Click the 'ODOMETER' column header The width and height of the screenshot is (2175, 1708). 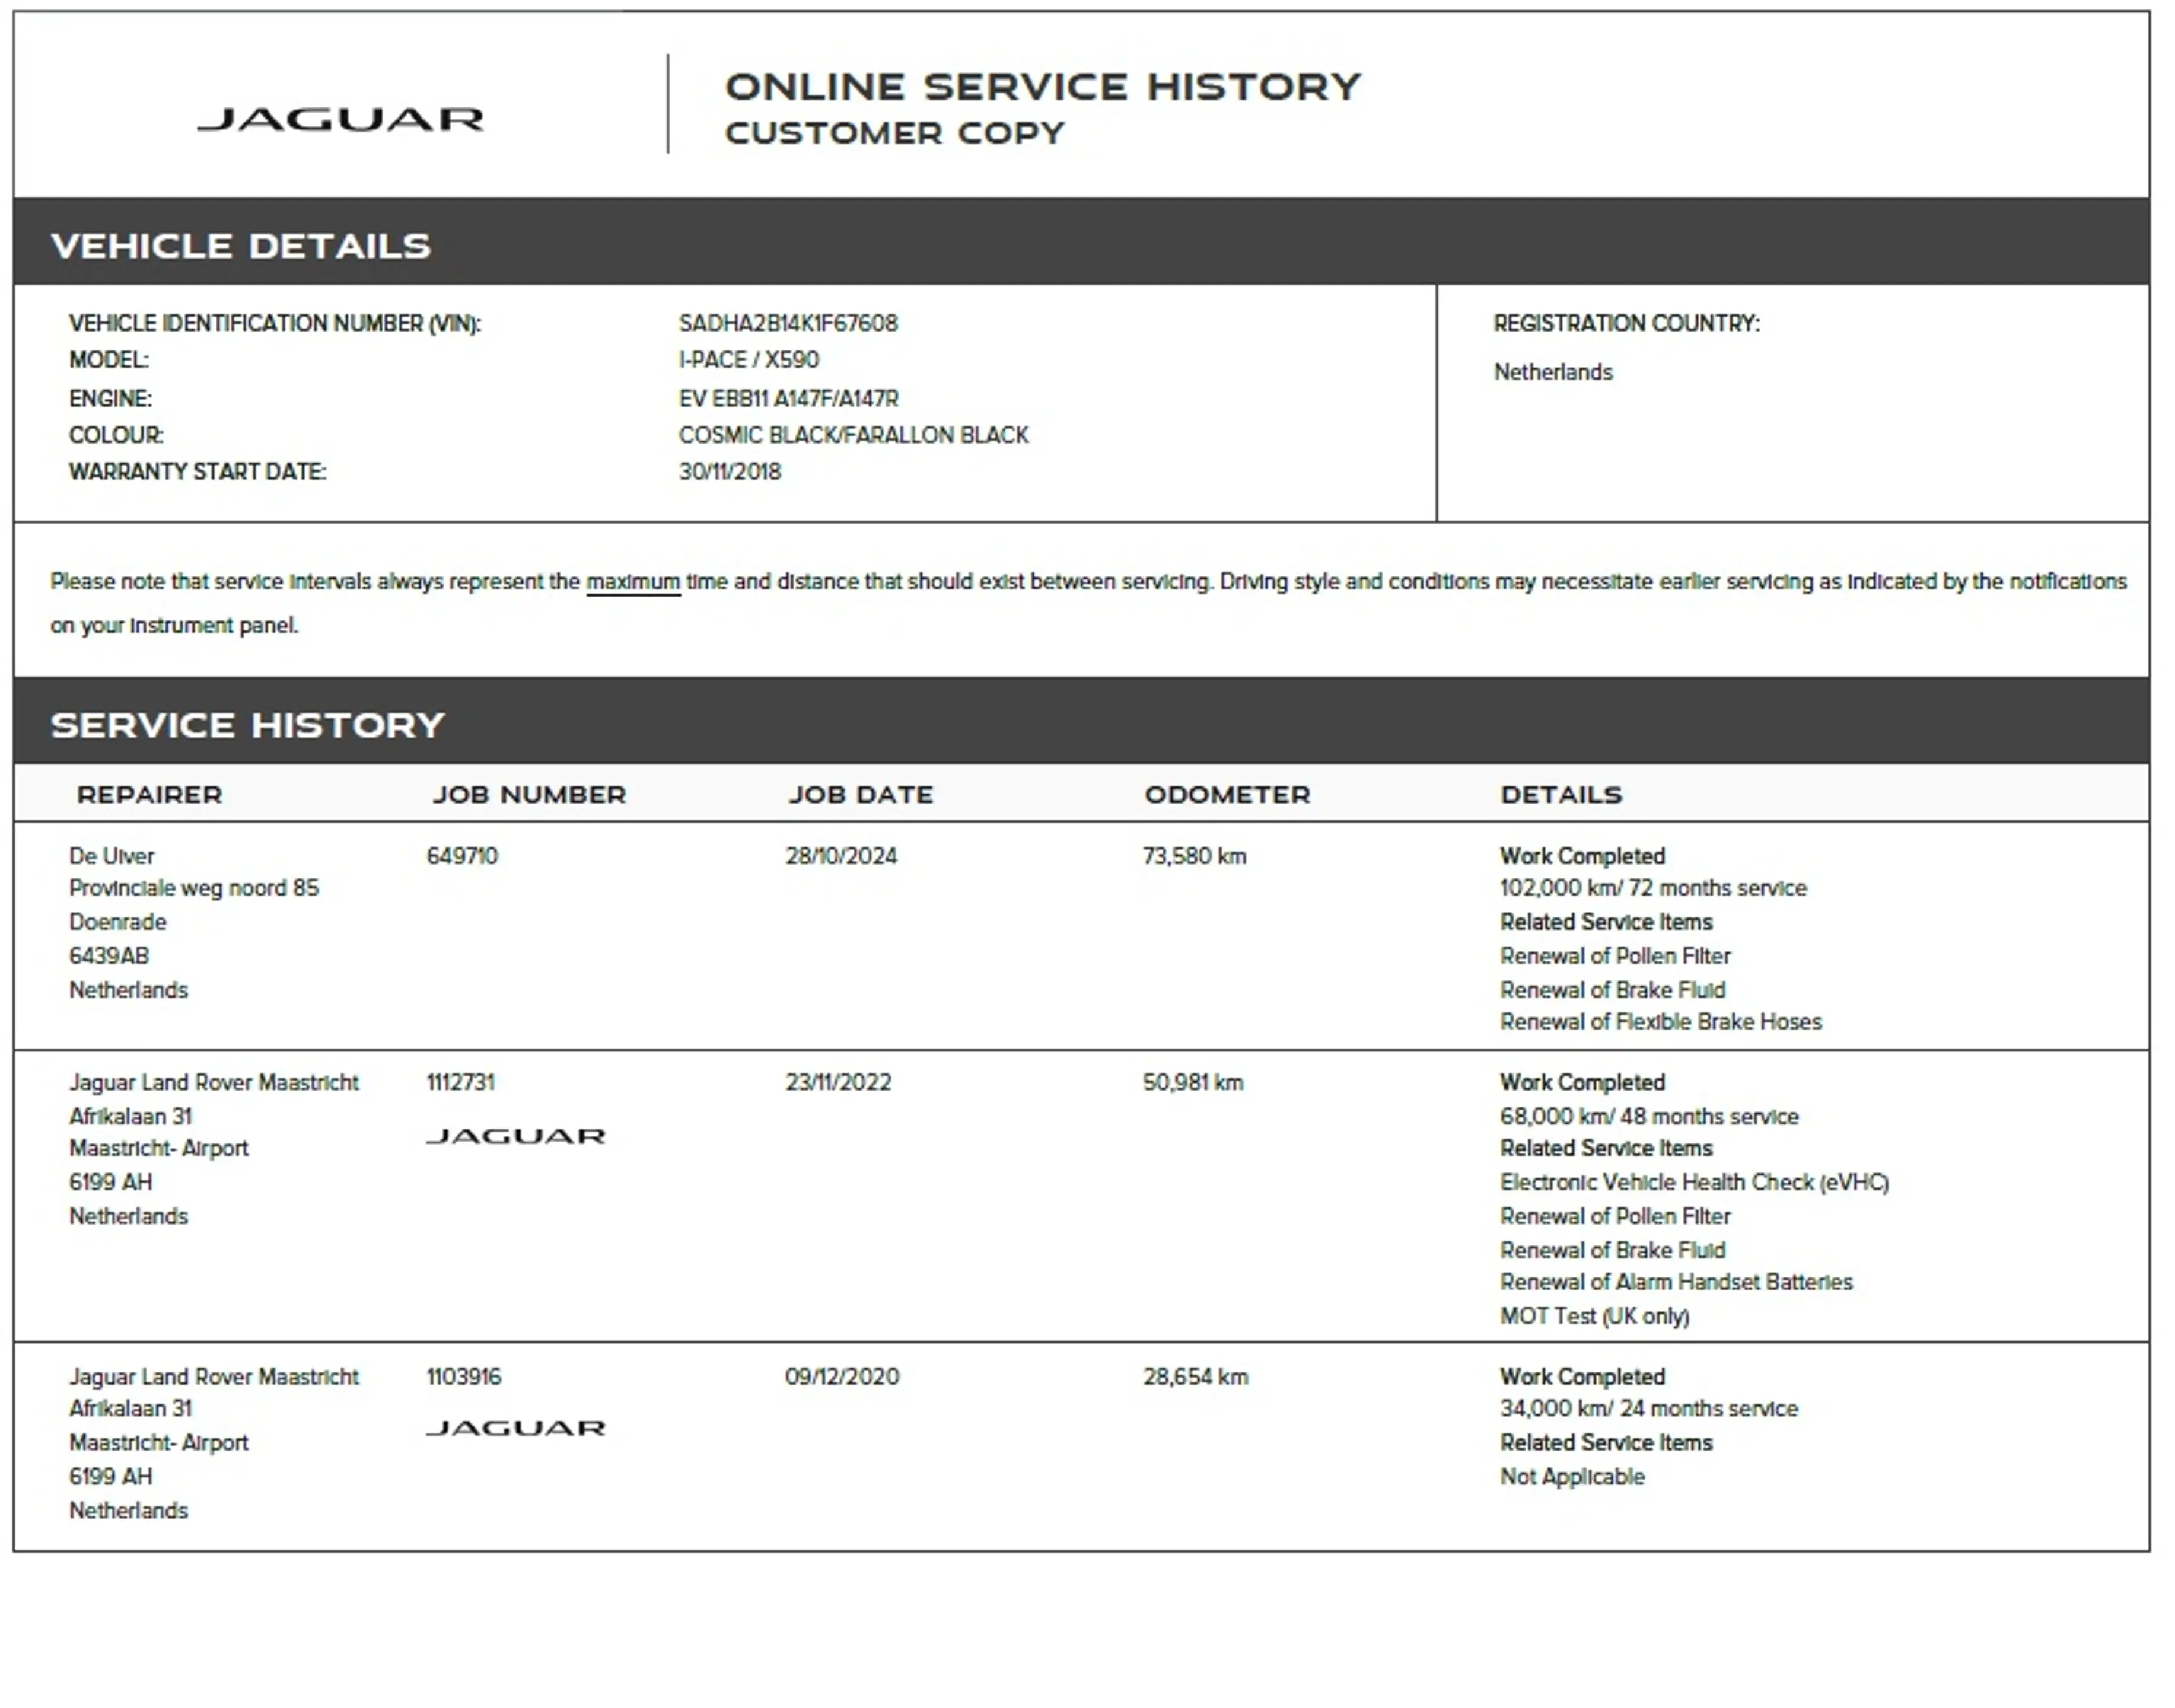[1227, 795]
